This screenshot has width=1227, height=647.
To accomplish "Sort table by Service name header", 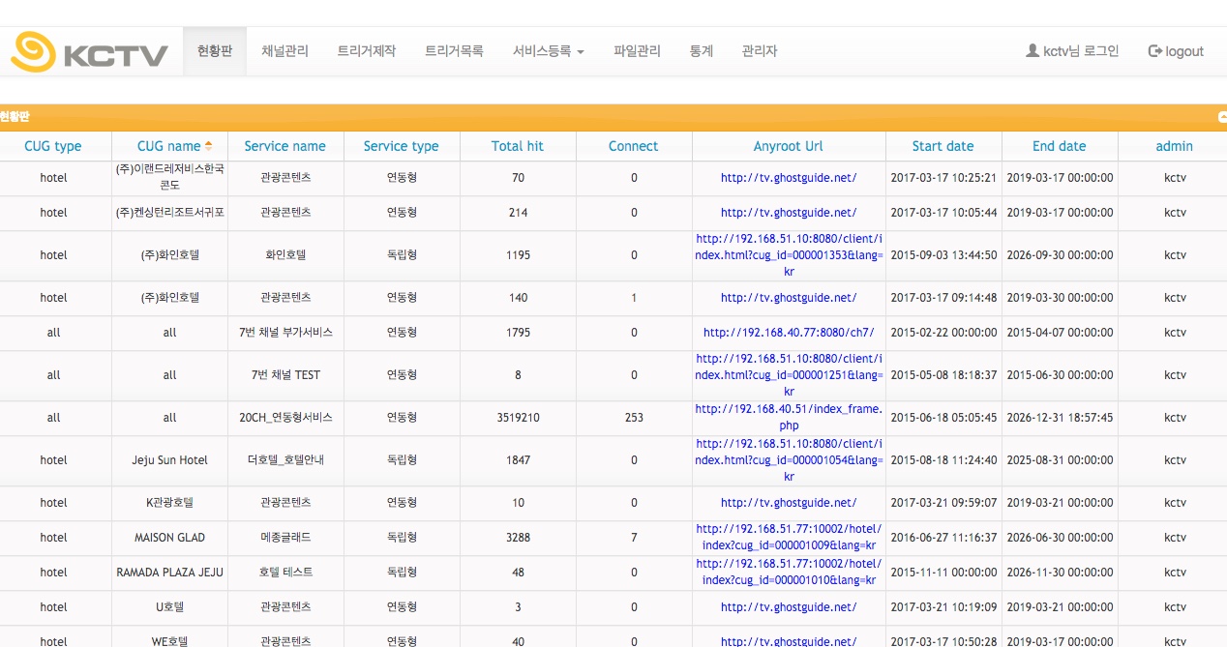I will [x=285, y=146].
